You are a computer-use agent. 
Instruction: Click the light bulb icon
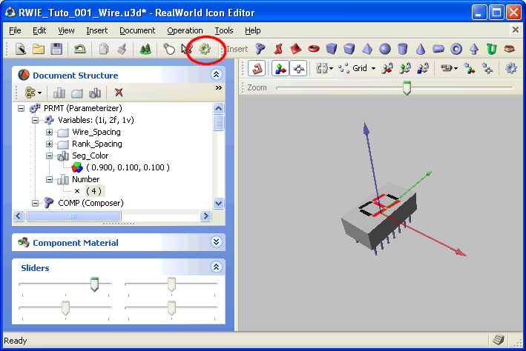(x=169, y=49)
